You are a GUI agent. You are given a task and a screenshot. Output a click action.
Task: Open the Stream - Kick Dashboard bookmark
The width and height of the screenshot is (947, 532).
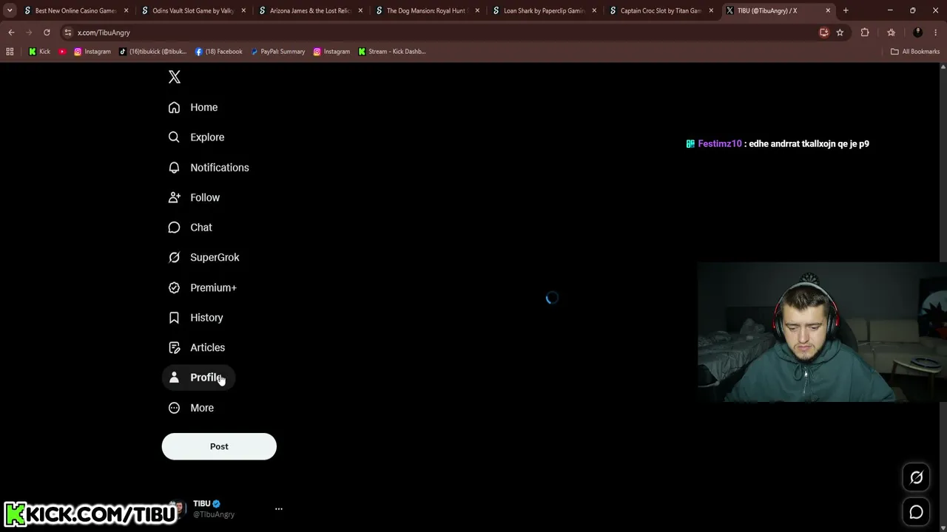click(392, 52)
